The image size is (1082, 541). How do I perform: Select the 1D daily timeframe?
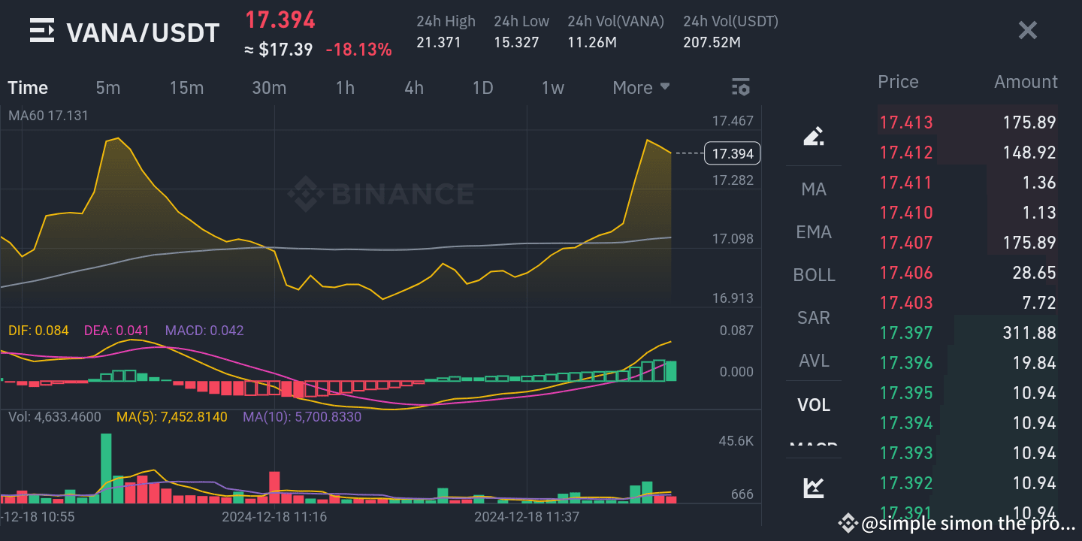click(x=483, y=87)
